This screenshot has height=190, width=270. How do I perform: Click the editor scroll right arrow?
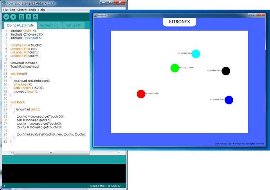click(119, 153)
